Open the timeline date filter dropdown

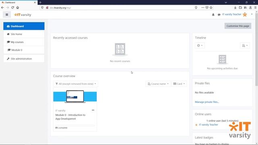tap(200, 46)
